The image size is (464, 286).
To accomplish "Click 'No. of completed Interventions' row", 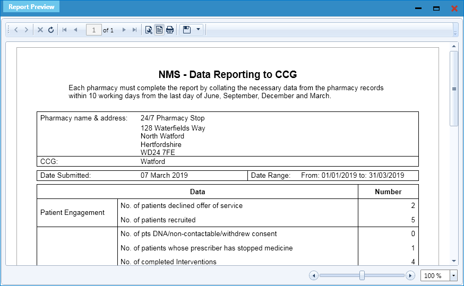I will (168, 262).
